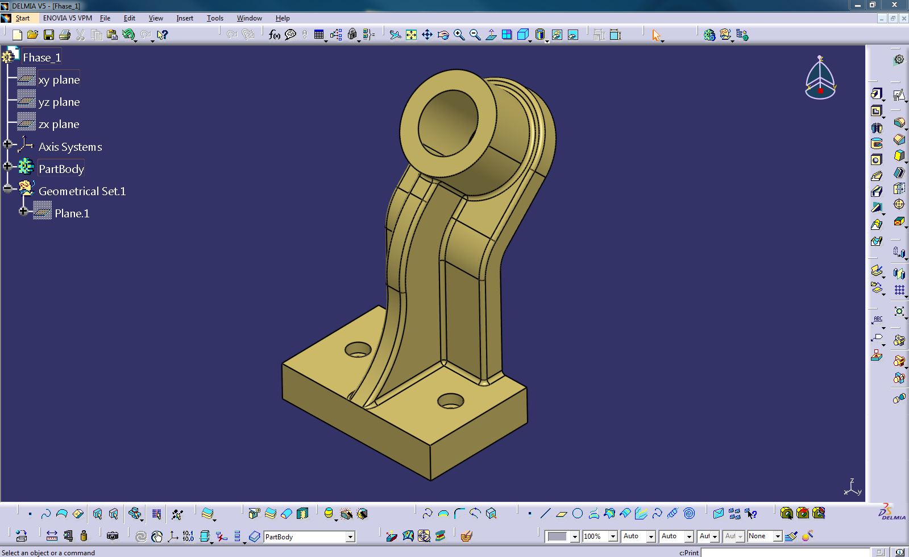Click the Line tool icon
This screenshot has height=557, width=909.
(x=545, y=514)
